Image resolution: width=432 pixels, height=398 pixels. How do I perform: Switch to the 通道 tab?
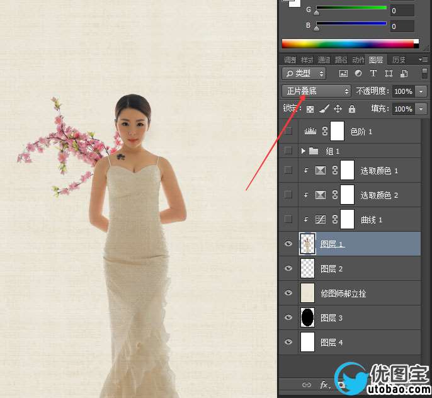[x=324, y=60]
